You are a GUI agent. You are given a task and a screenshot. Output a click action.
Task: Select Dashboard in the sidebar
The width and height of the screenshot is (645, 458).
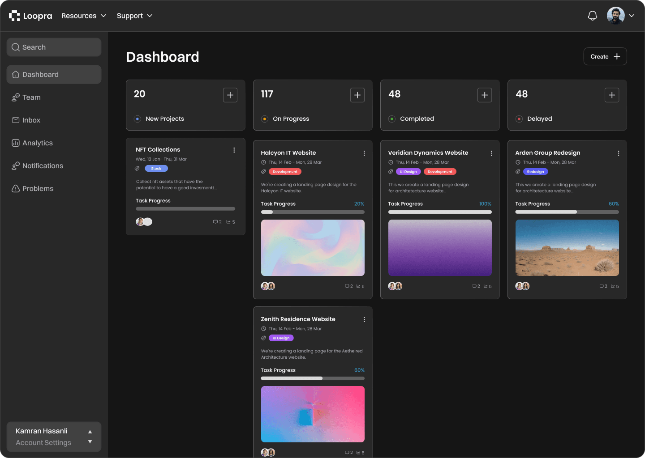(x=40, y=74)
